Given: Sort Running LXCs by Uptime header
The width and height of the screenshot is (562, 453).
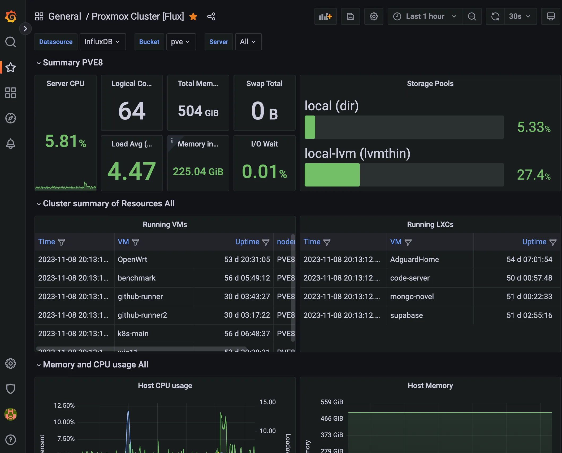Looking at the screenshot, I should (x=534, y=242).
